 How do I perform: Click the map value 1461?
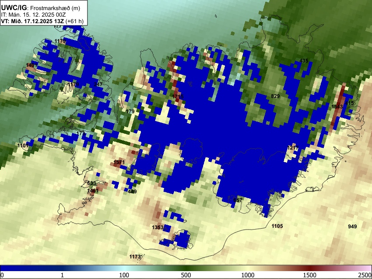coord(93,191)
